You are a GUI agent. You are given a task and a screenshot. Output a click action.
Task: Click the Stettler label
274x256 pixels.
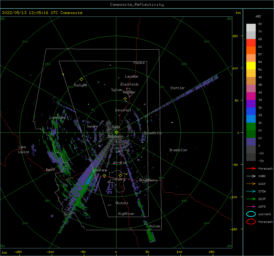[x=177, y=88]
